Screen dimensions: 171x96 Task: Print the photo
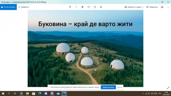(162, 7)
